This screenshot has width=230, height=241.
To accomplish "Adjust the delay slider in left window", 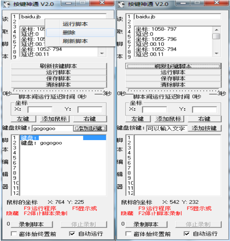I will point(59,90).
